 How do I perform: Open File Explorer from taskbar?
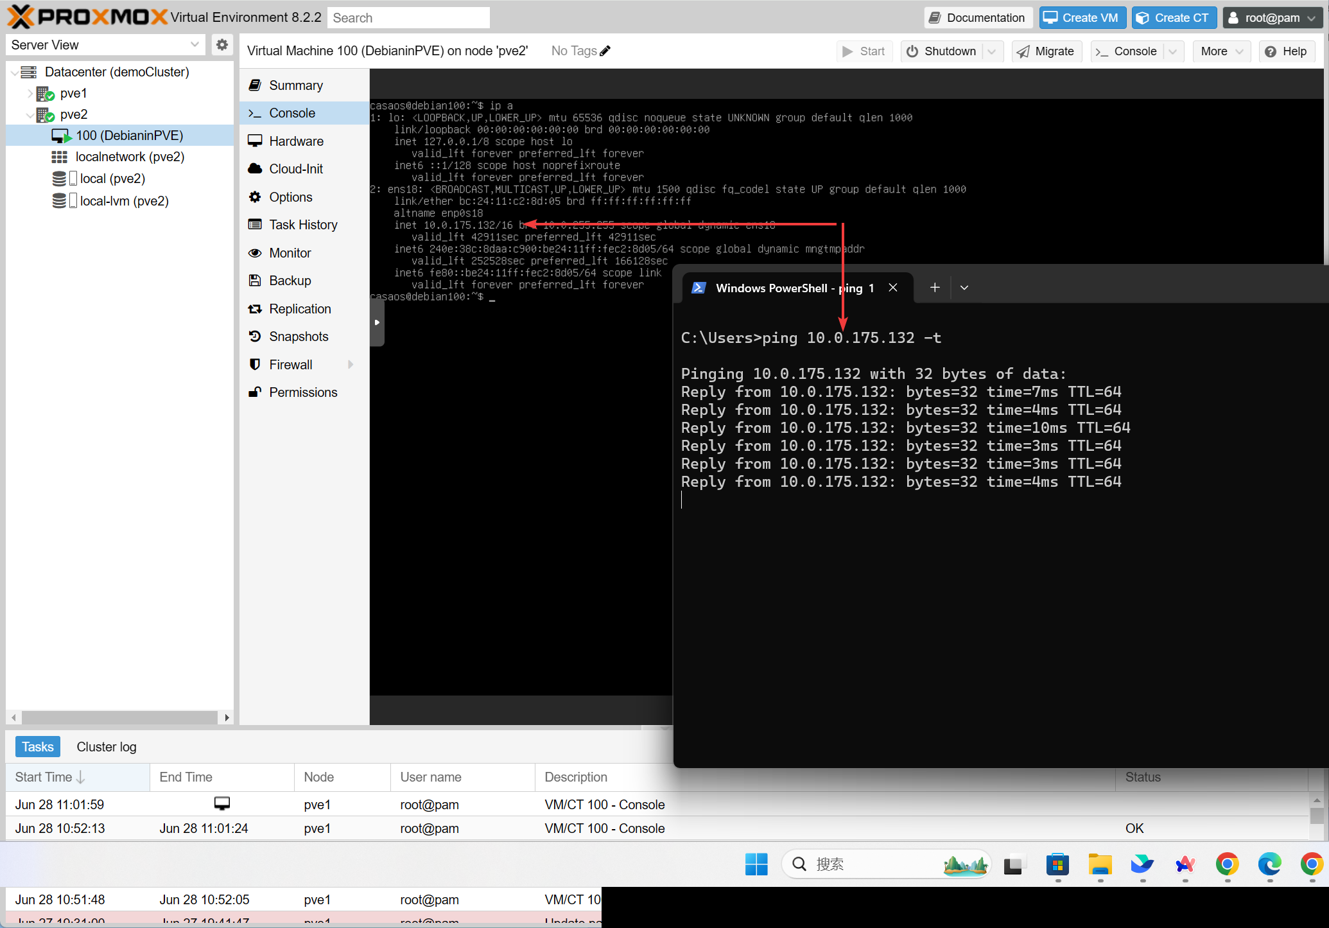point(1100,864)
